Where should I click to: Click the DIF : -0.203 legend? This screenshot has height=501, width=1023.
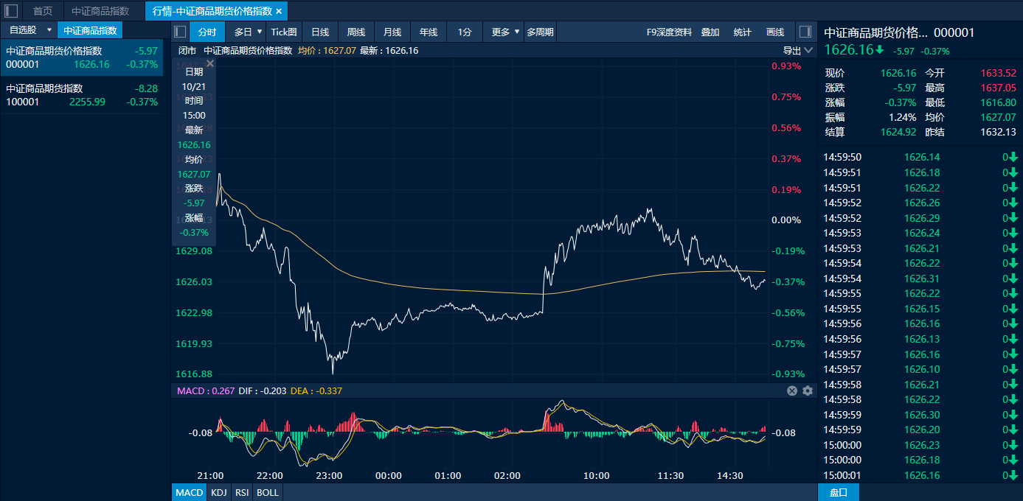(x=263, y=390)
